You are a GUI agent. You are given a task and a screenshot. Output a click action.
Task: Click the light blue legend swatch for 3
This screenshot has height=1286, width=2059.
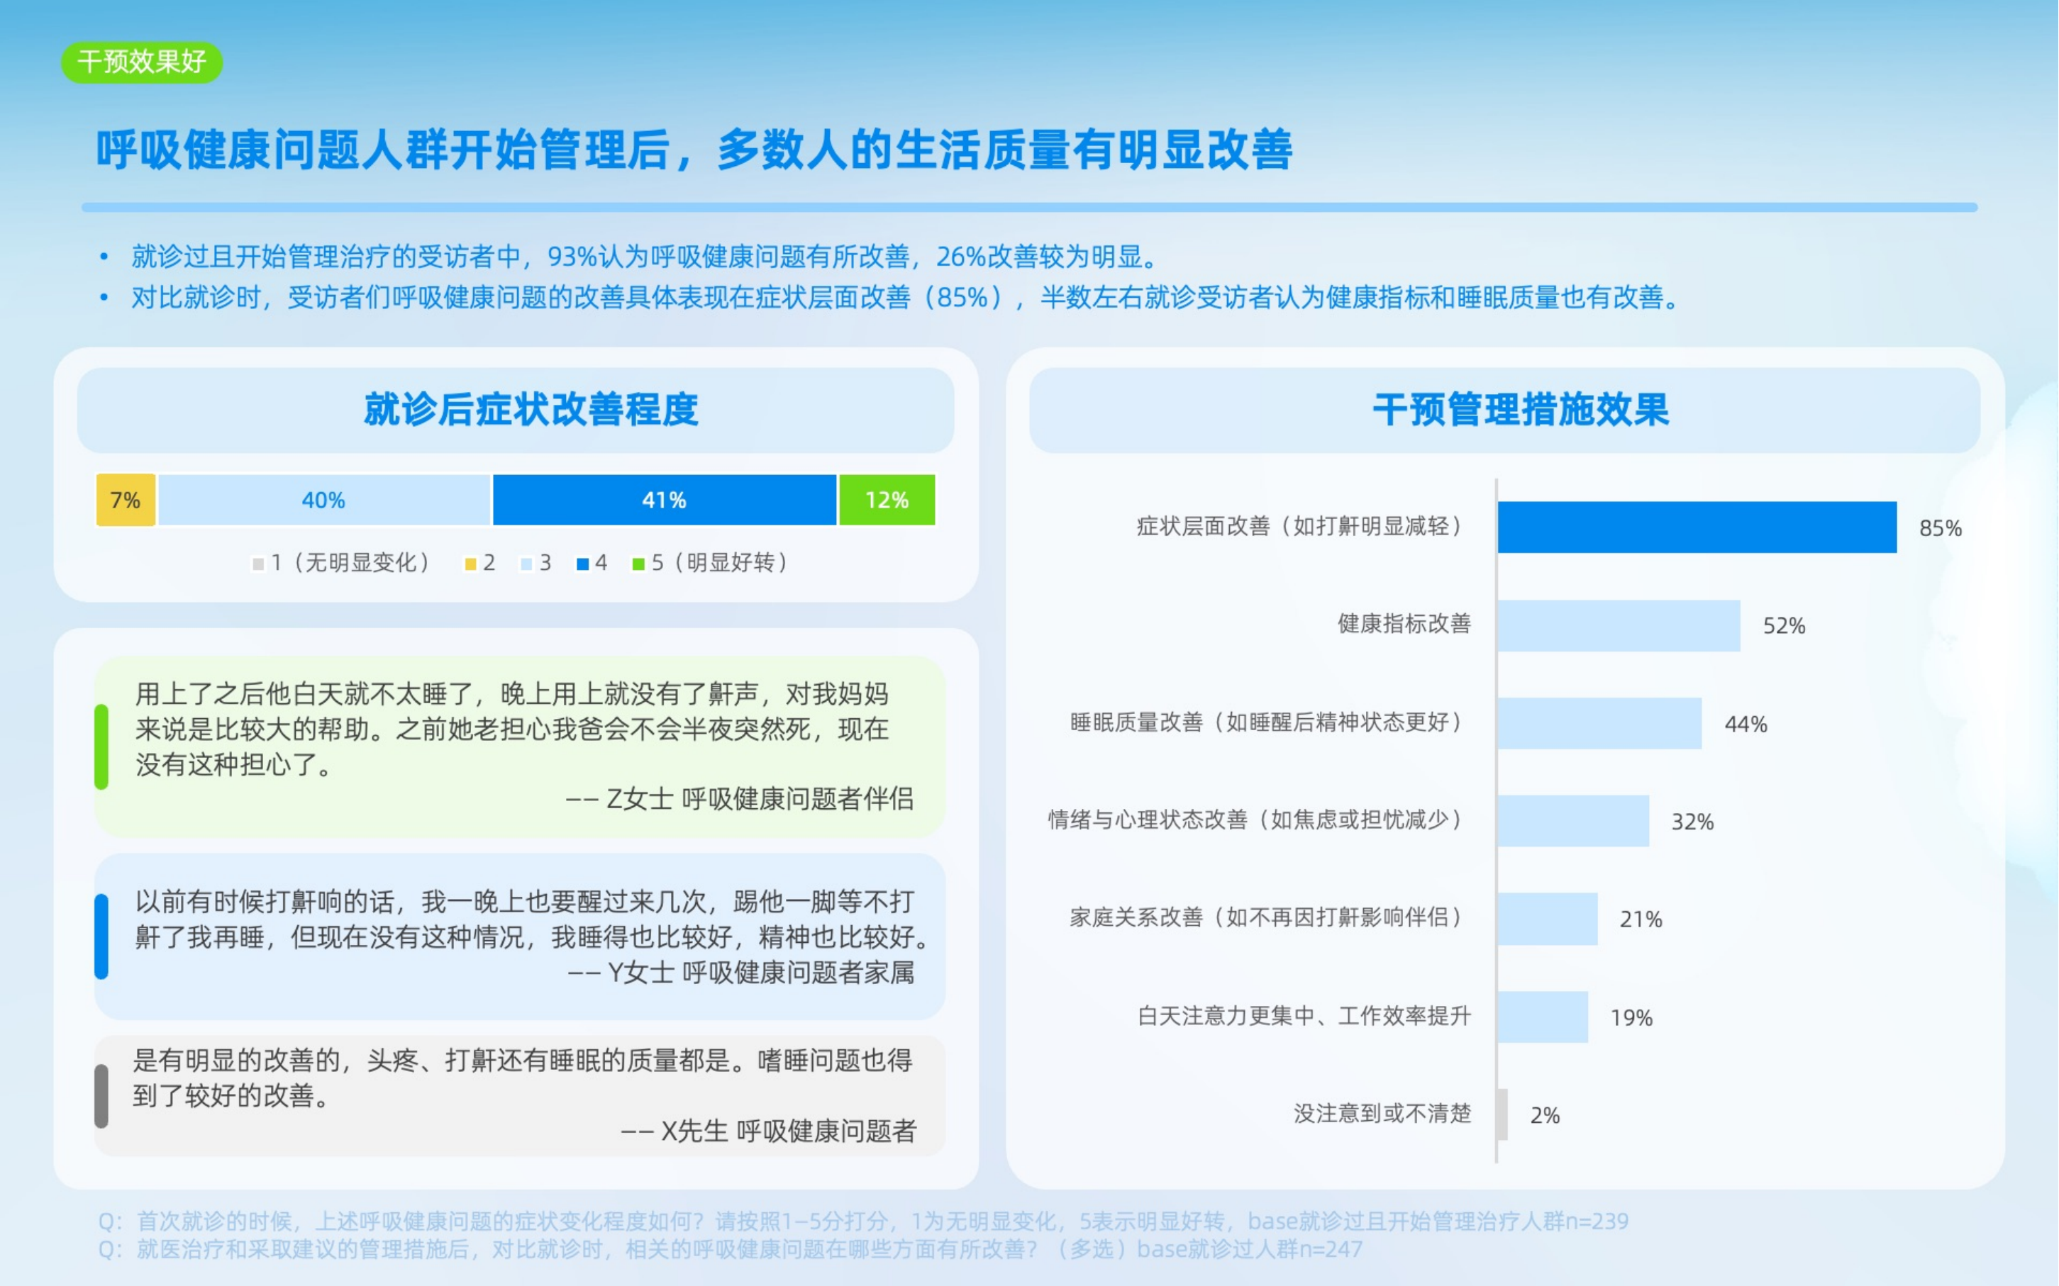point(526,564)
